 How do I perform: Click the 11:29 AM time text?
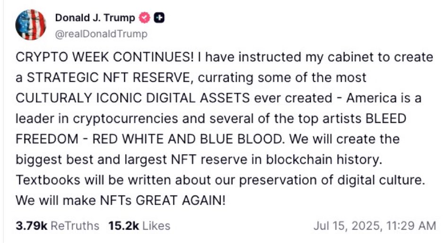point(411,226)
